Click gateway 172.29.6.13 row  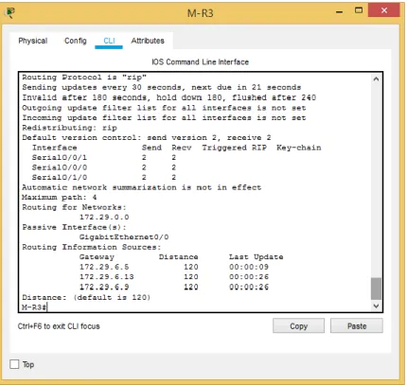click(x=174, y=277)
